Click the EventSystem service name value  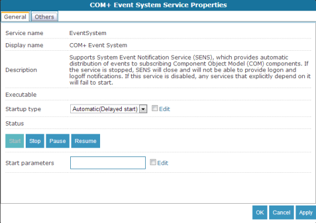pyautogui.click(x=88, y=33)
